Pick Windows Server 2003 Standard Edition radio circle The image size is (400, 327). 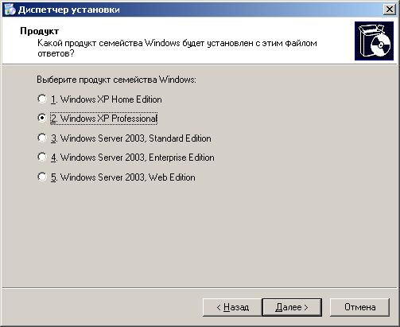click(42, 138)
